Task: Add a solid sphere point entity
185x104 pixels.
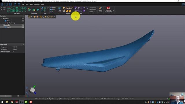Action: [x=17, y=8]
